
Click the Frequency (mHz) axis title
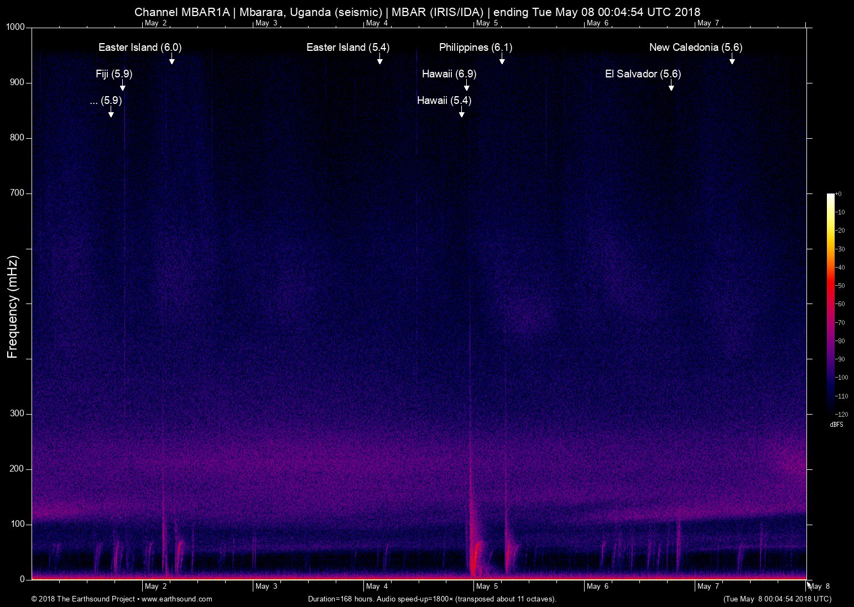click(x=13, y=307)
